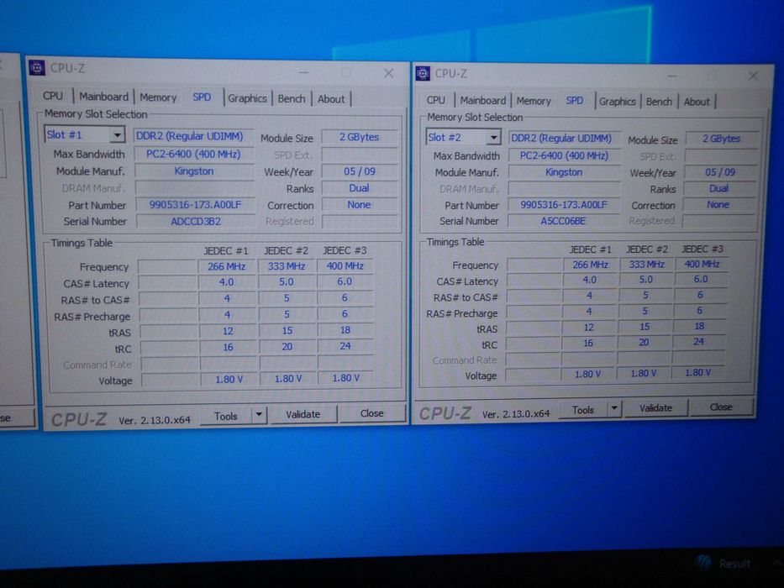Click tRC value 20 in right window
The image size is (784, 588).
[644, 342]
